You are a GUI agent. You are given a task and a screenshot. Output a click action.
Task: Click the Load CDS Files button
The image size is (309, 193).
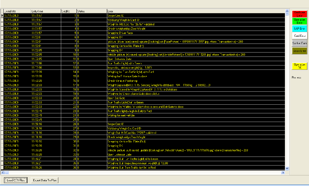pos(16,180)
